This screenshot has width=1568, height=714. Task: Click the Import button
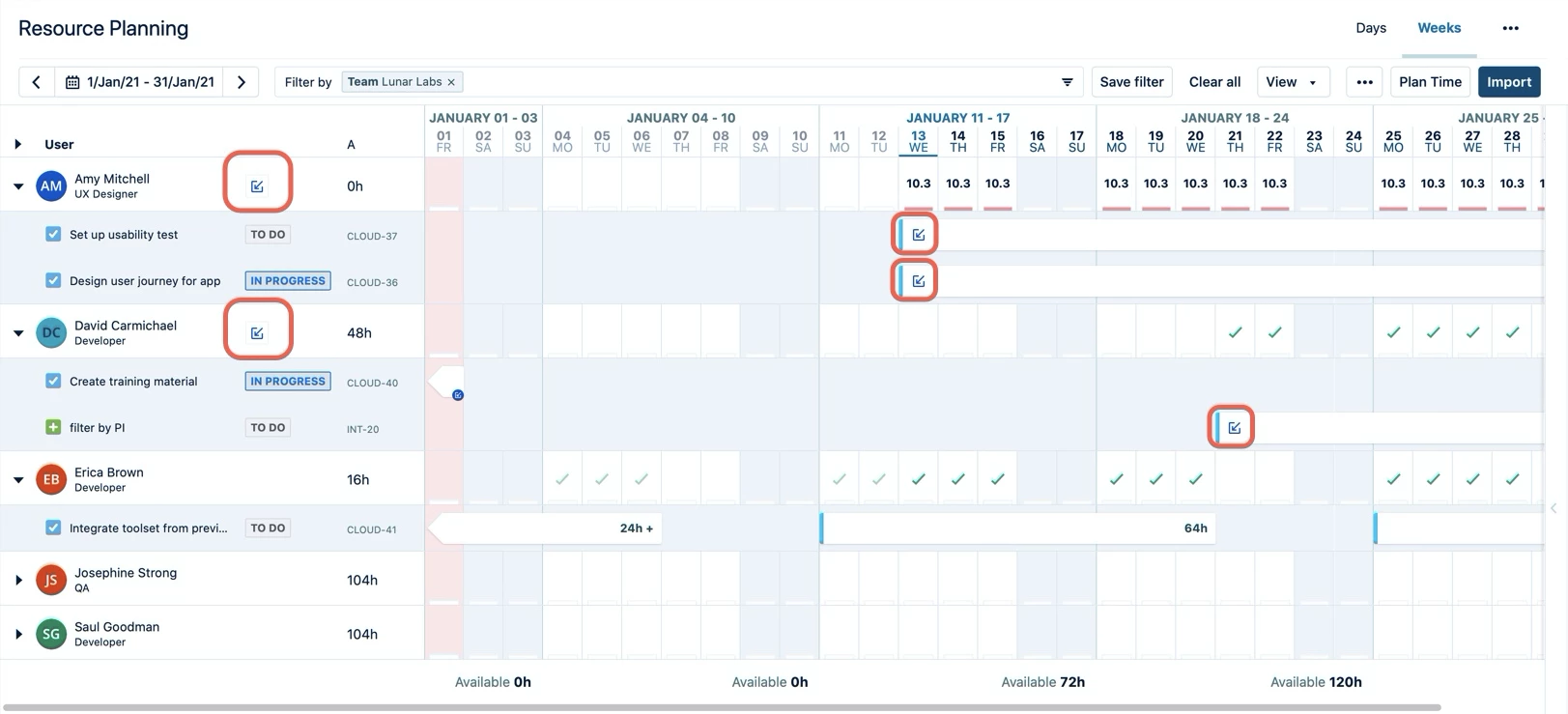pos(1508,82)
